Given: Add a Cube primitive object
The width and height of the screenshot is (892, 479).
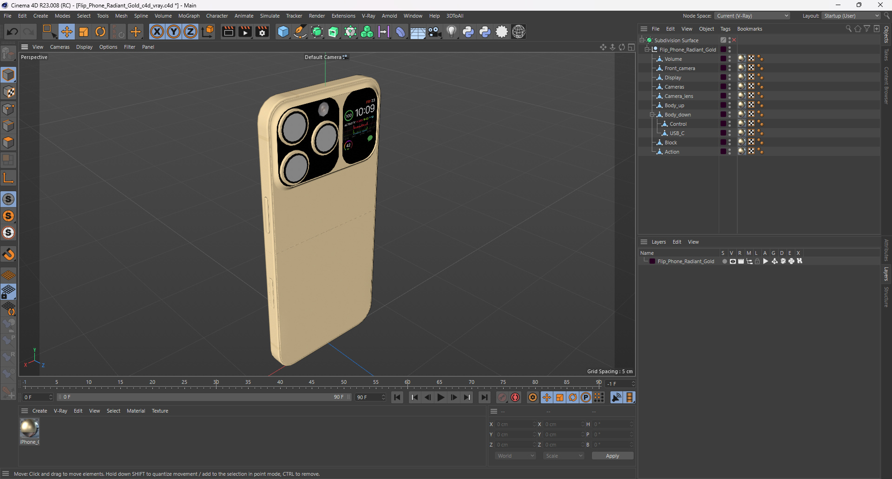Looking at the screenshot, I should coord(283,32).
